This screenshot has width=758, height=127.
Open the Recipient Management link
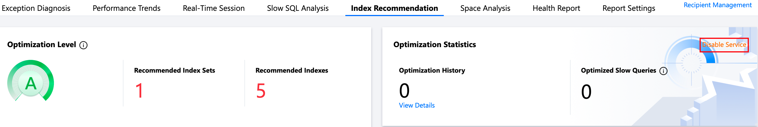tap(717, 5)
